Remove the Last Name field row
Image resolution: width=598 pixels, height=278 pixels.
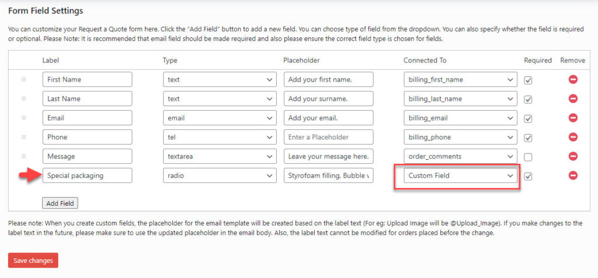coord(573,98)
